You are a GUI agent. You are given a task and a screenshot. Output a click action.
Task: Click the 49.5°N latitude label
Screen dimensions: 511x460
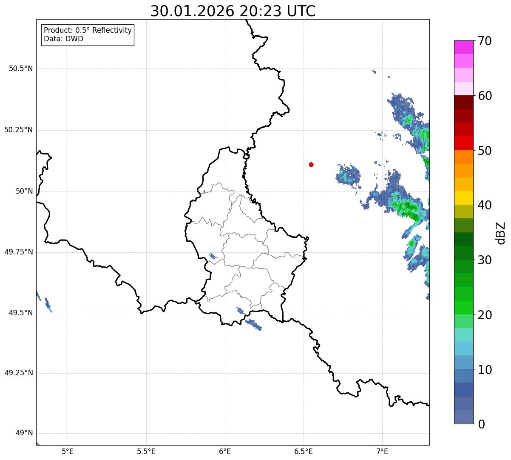click(21, 313)
